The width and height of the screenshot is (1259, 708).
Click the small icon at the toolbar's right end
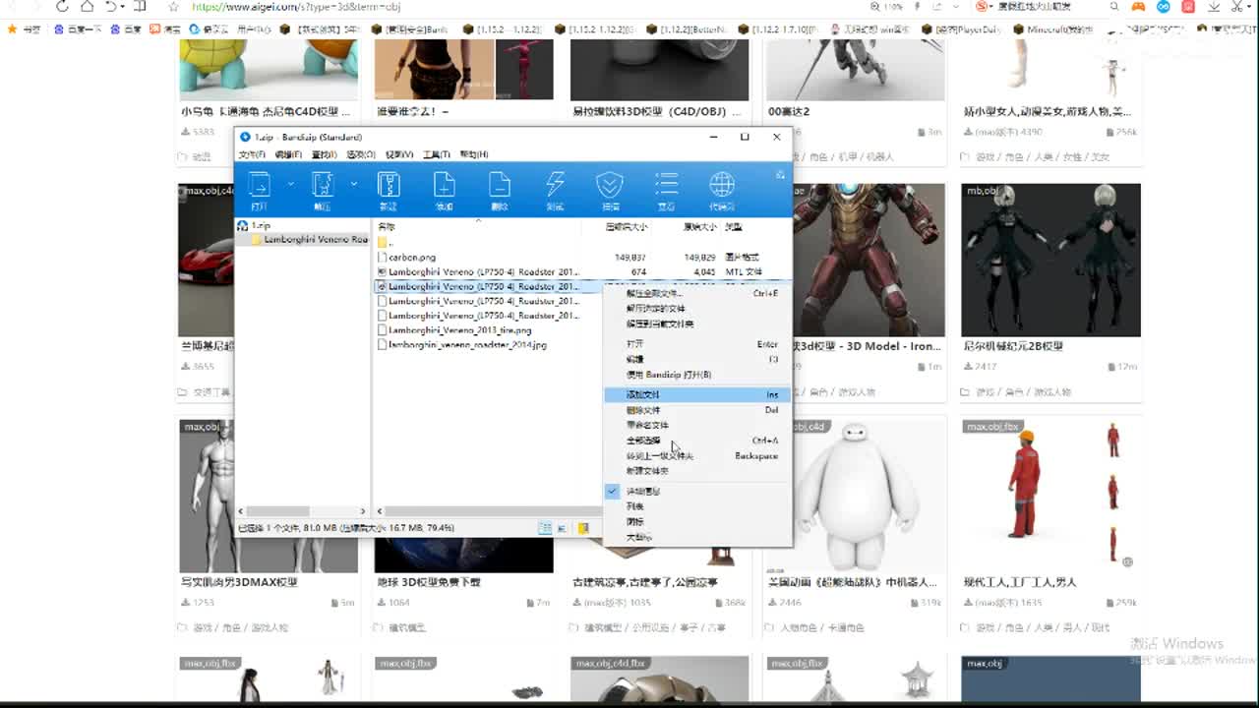click(780, 175)
